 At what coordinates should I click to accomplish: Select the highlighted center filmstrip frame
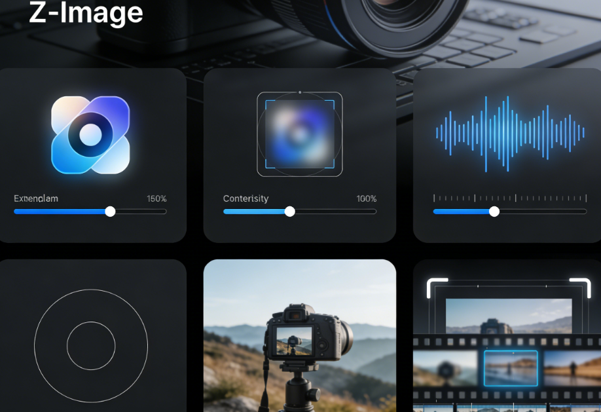point(510,368)
